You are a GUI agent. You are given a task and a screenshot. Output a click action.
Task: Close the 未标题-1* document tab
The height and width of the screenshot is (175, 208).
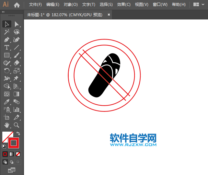[x=109, y=15]
